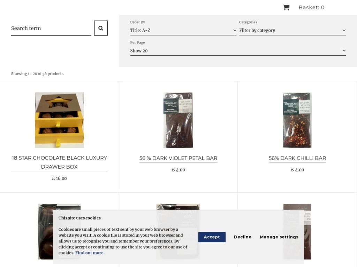Image resolution: width=357 pixels, height=267 pixels.
Task: Type in the Search term field
Action: [x=51, y=29]
